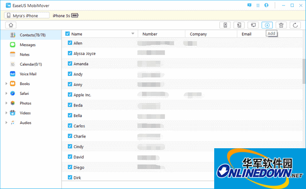This screenshot has width=306, height=189.
Task: Uncheck the Allen contact checkbox
Action: (x=70, y=43)
